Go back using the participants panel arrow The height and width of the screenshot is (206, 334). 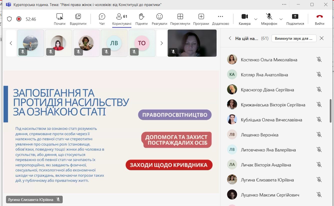(230, 38)
